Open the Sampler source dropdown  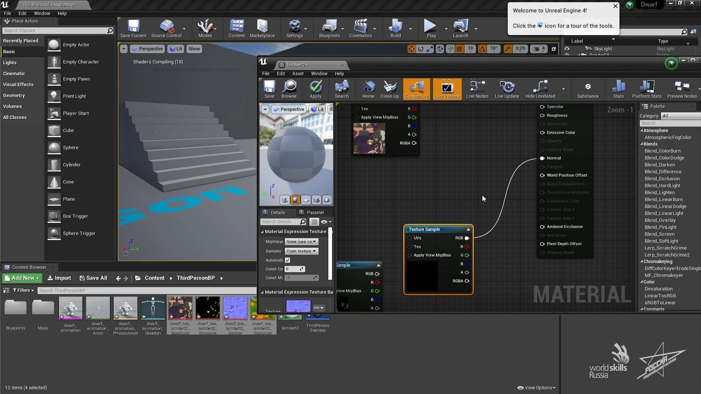click(x=301, y=251)
